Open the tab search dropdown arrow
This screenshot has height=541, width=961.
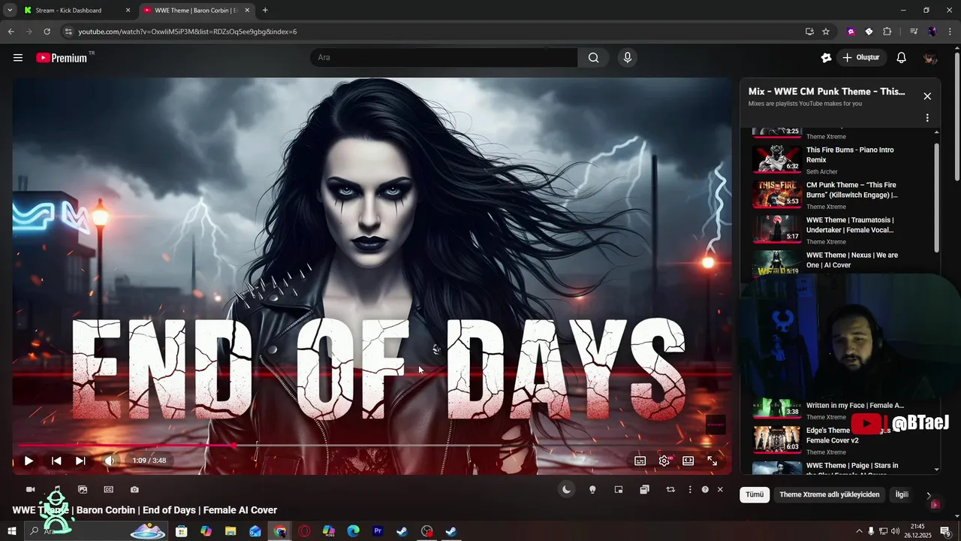click(10, 11)
